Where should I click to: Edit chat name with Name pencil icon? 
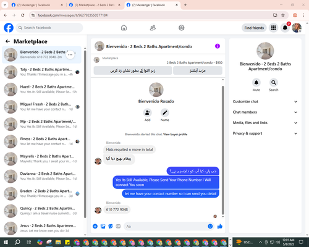point(165,112)
